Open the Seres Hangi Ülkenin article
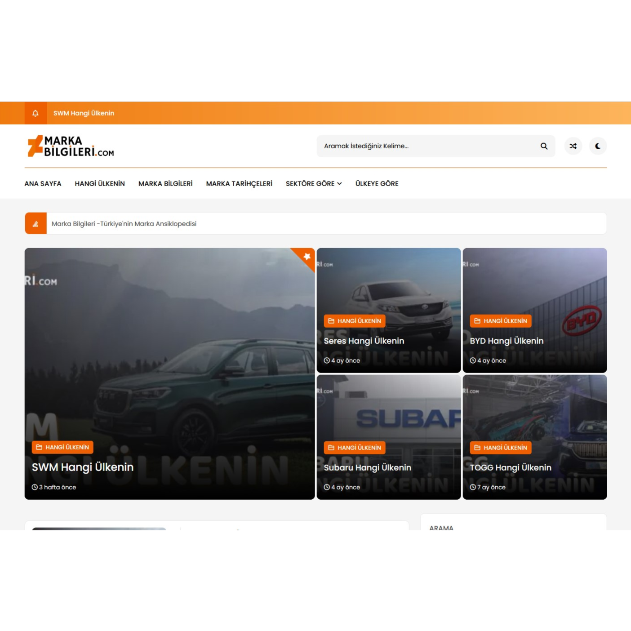The width and height of the screenshot is (631, 631). [x=364, y=341]
